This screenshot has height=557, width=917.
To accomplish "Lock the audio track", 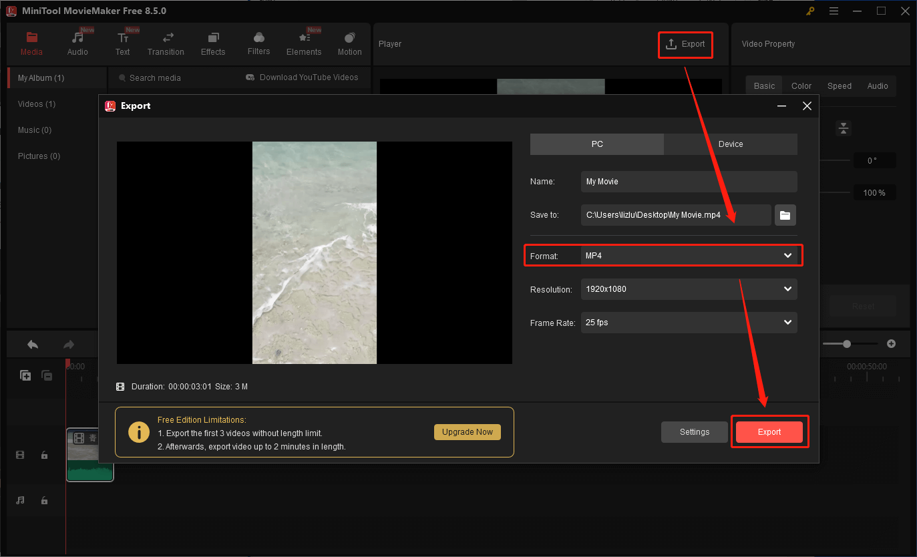I will coord(44,500).
